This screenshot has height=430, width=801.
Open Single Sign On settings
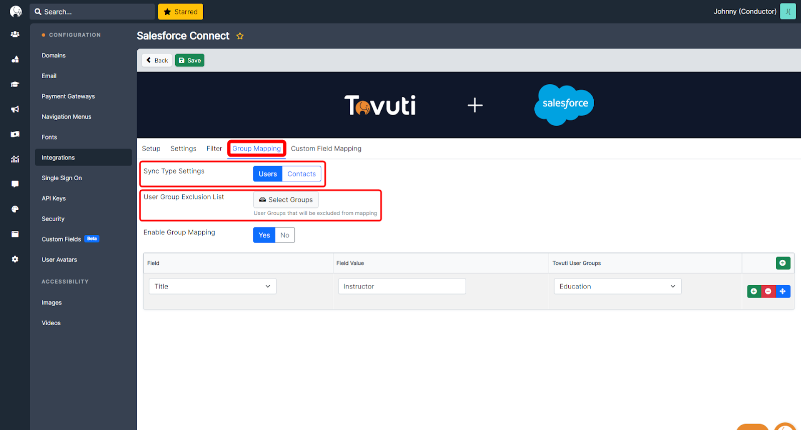pyautogui.click(x=62, y=178)
